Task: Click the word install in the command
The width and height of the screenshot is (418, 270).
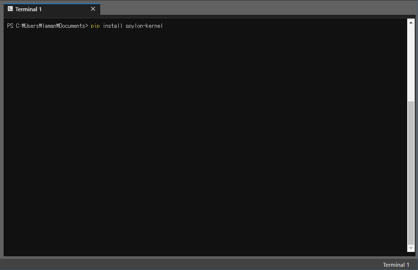Action: [113, 26]
